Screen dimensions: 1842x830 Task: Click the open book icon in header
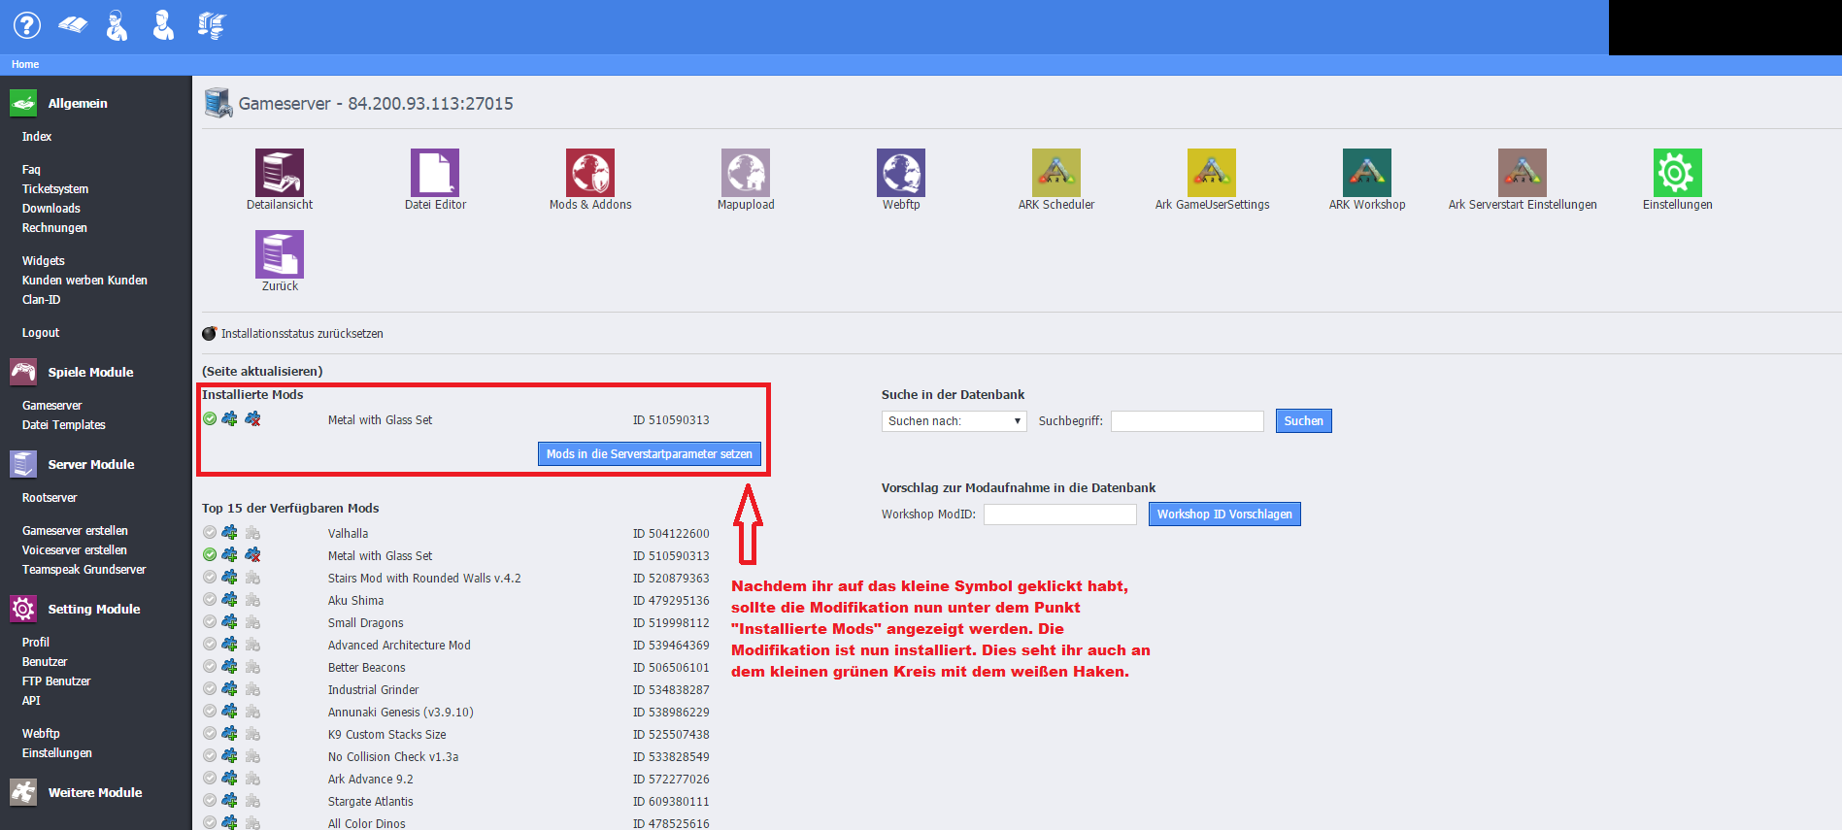coord(73,25)
